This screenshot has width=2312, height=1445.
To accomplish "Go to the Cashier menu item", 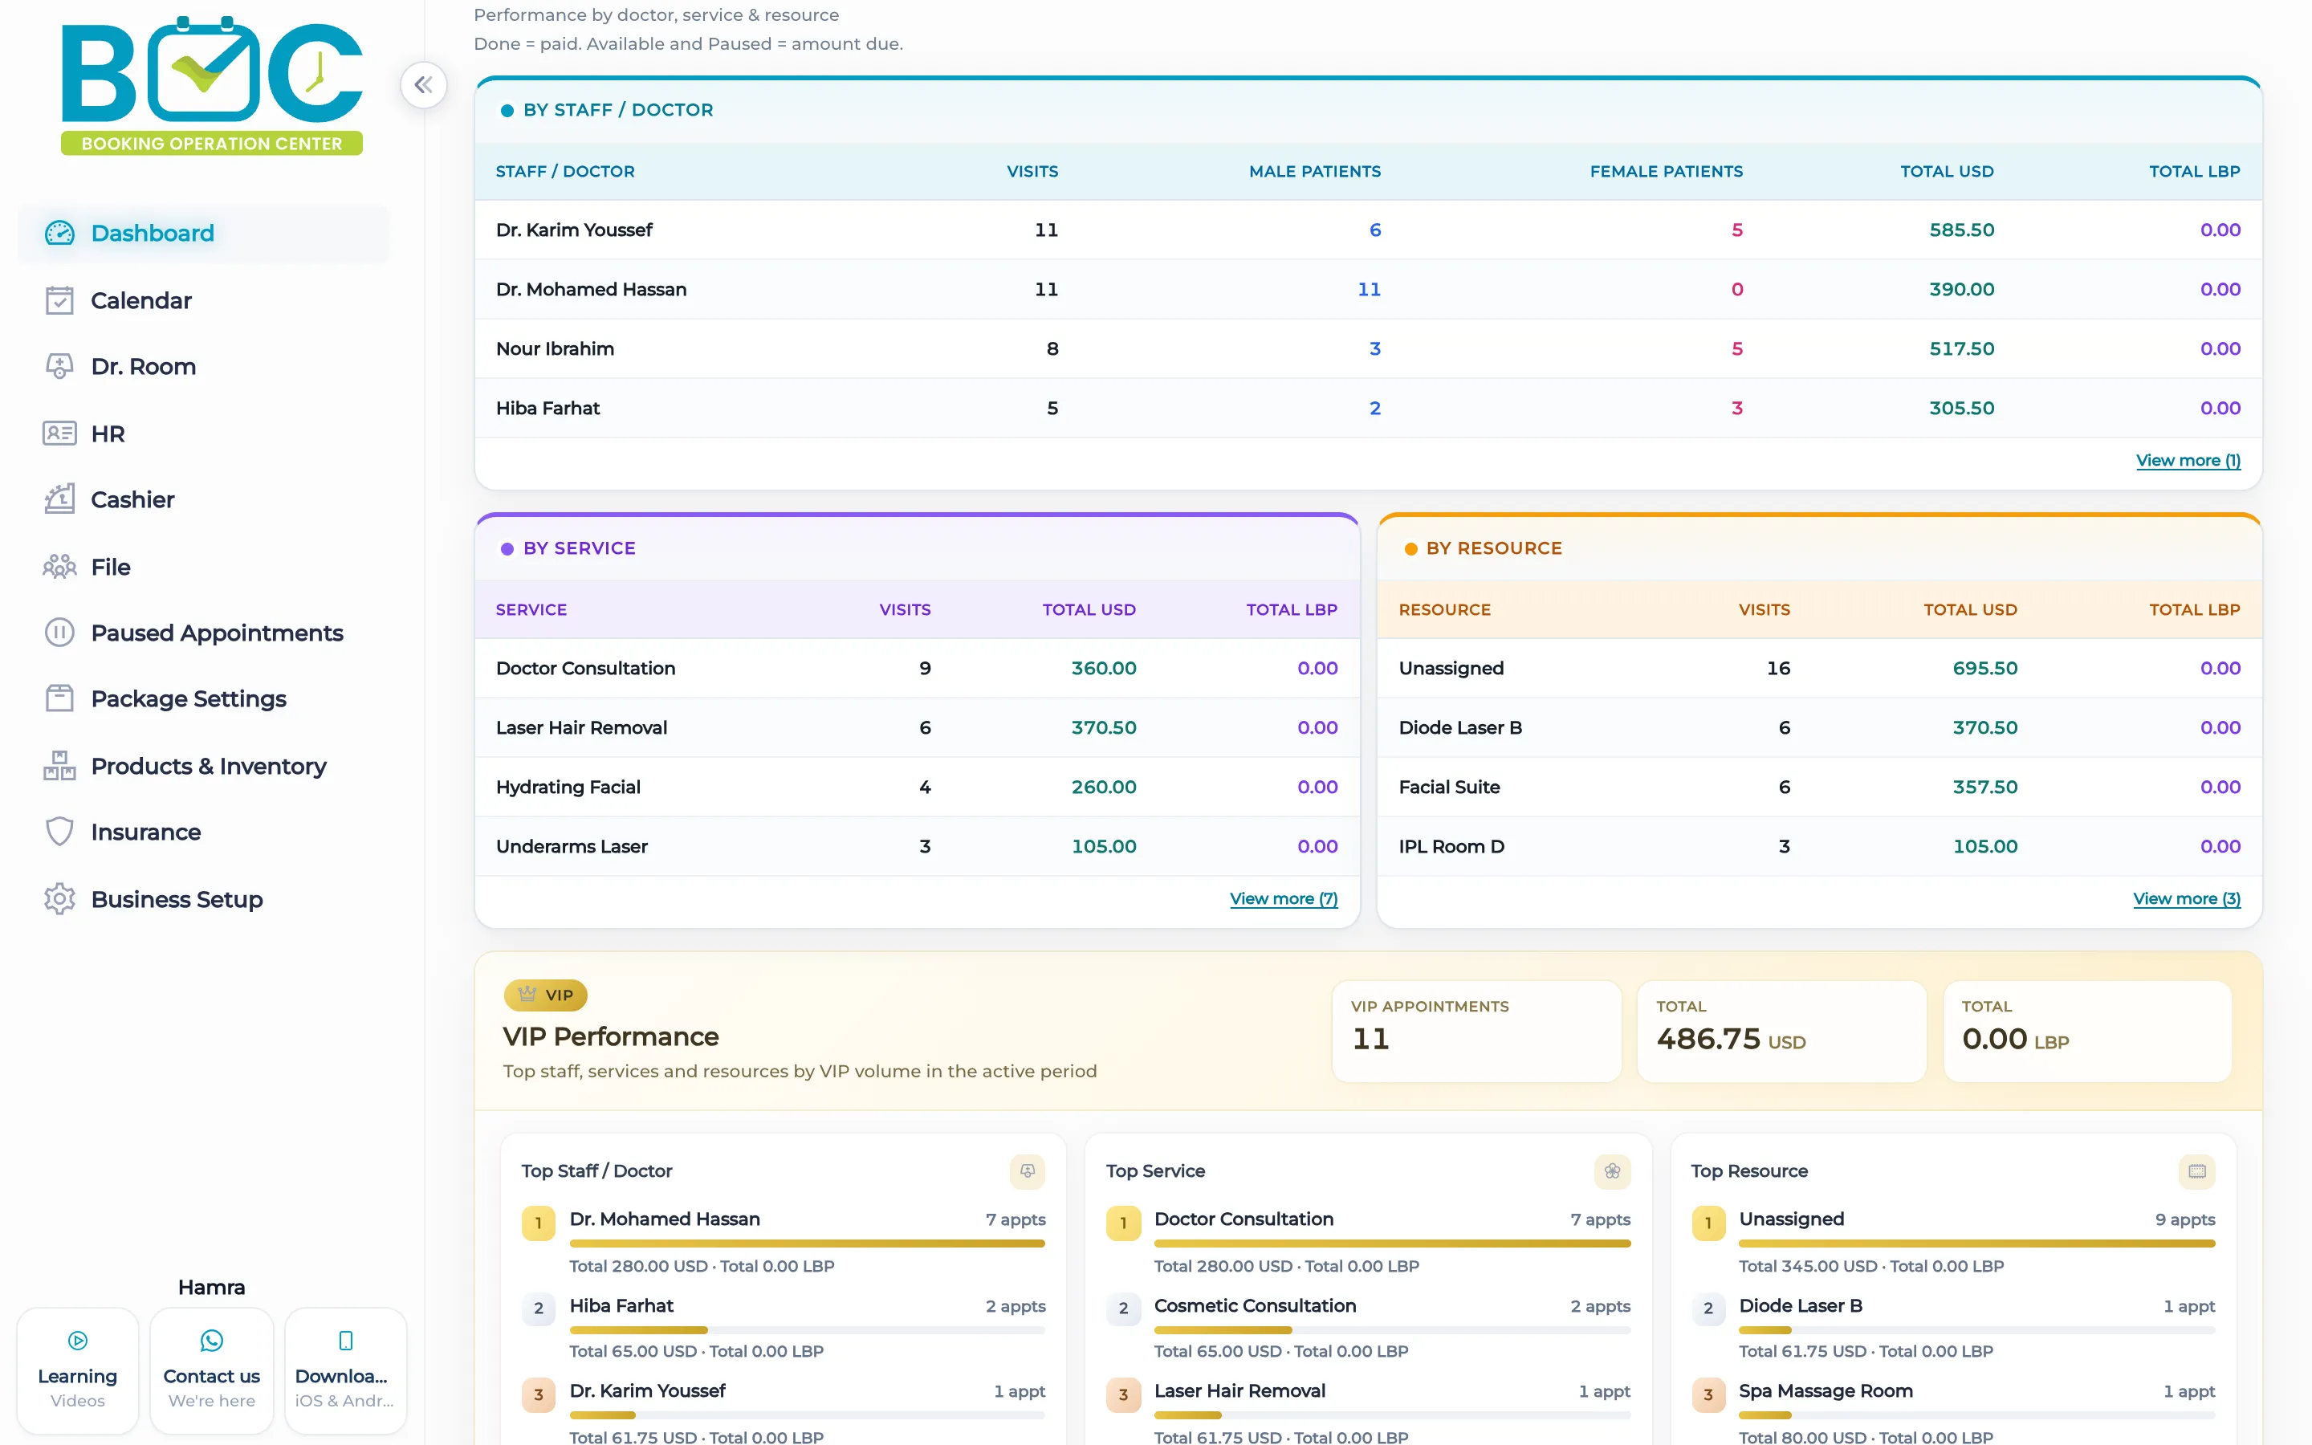I will coord(202,499).
